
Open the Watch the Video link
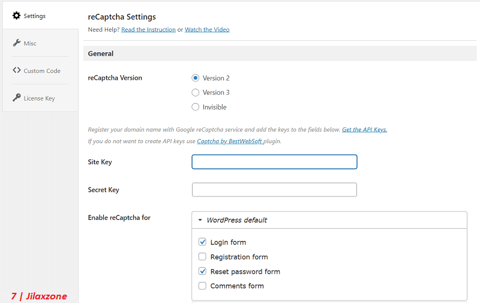[207, 29]
